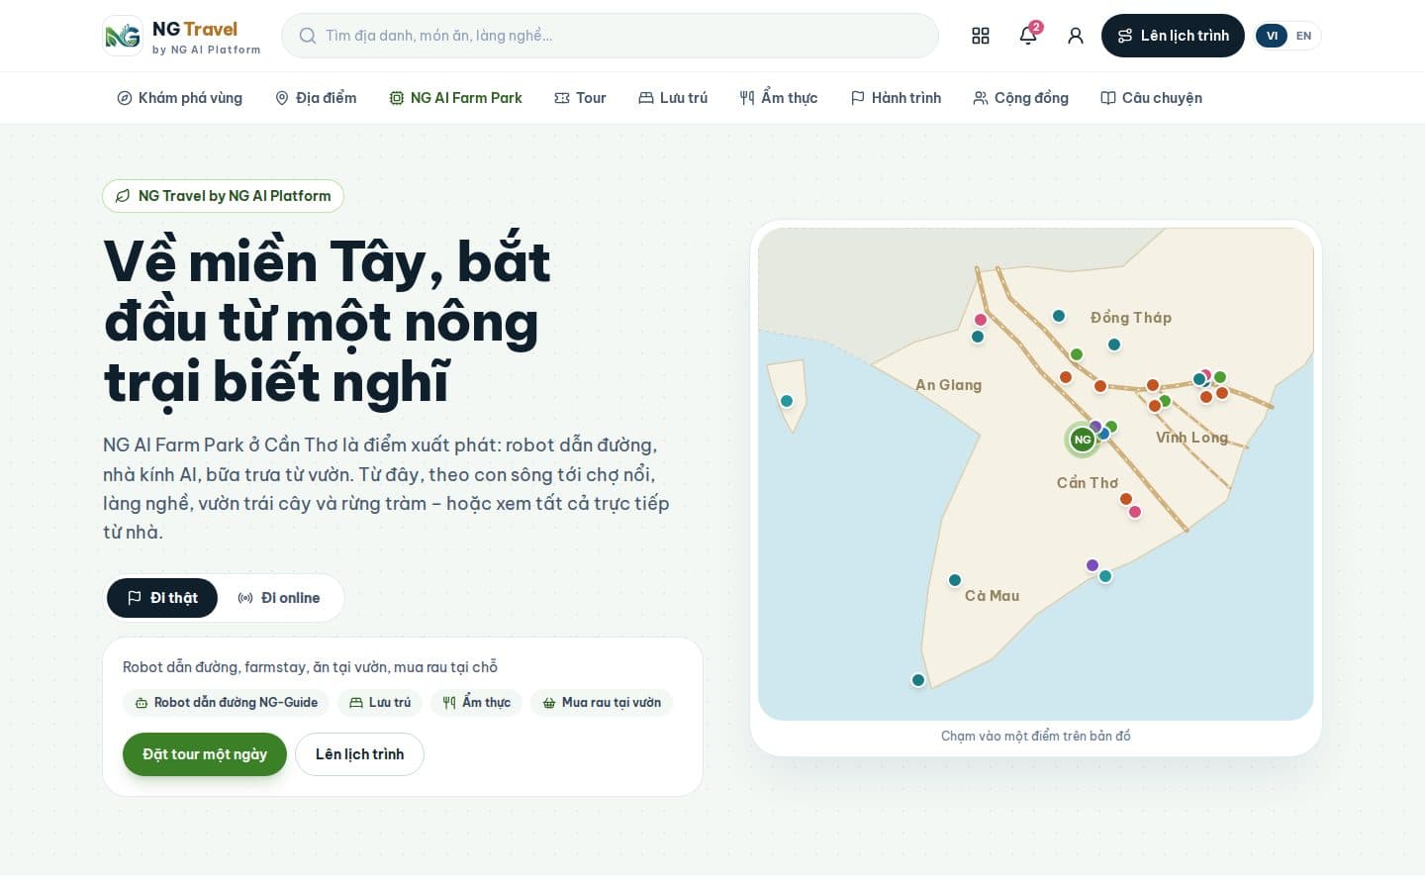
Task: Click the Lưu trú chip in the card
Action: [x=380, y=703]
